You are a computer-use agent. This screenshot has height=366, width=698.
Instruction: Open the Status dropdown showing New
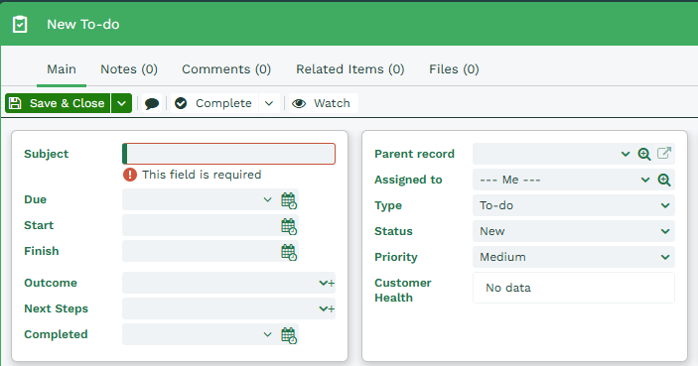(x=574, y=231)
